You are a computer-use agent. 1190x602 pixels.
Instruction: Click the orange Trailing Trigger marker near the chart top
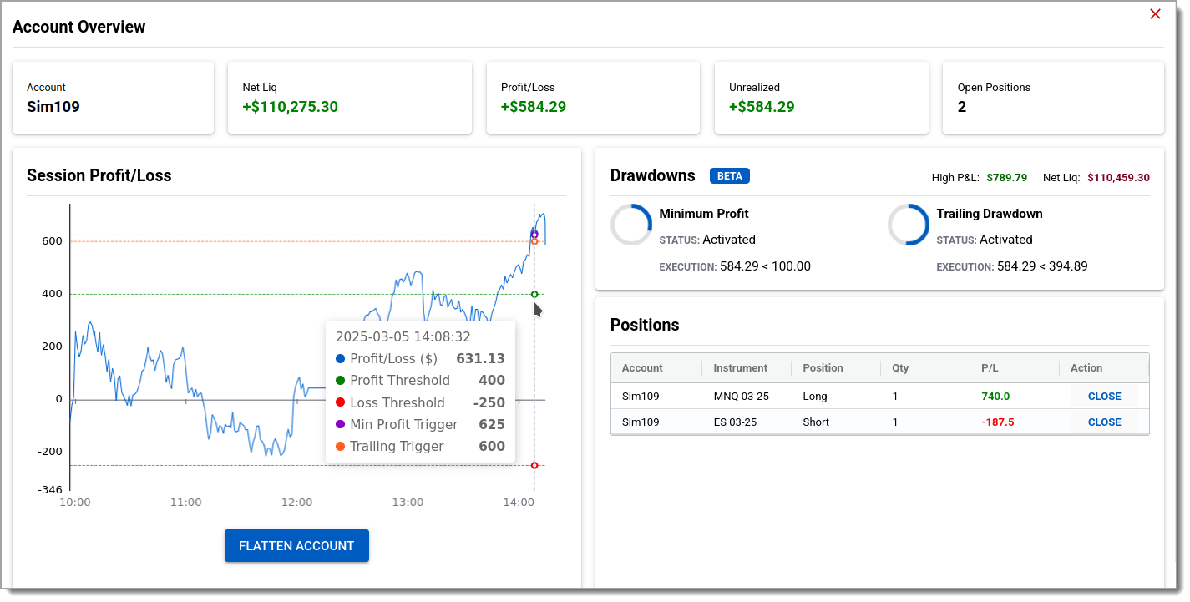tap(534, 241)
